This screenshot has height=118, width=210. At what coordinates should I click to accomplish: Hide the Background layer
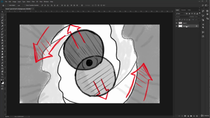pos(177,26)
